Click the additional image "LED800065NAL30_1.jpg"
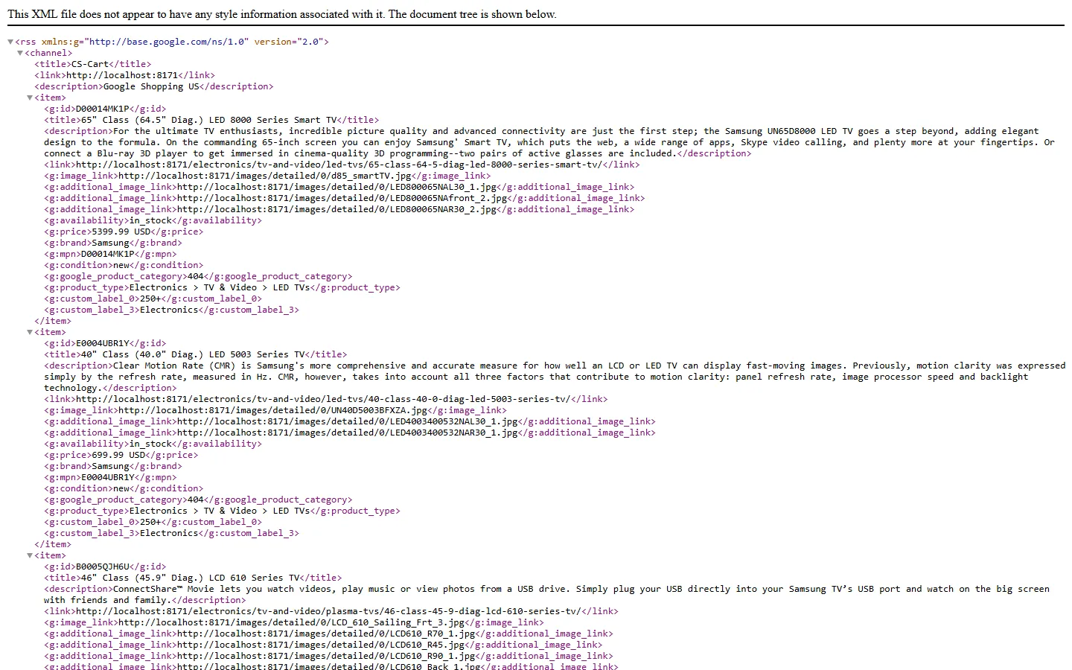Screen dimensions: 1072x670 click(336, 187)
